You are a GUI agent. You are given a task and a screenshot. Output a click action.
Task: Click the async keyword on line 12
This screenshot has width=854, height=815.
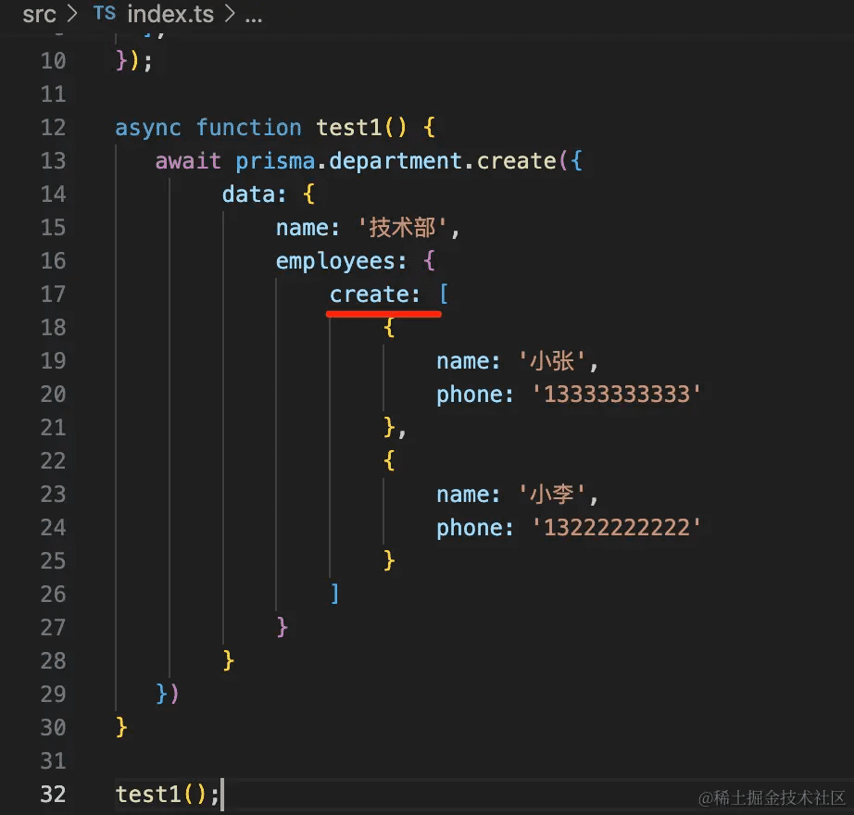point(148,128)
